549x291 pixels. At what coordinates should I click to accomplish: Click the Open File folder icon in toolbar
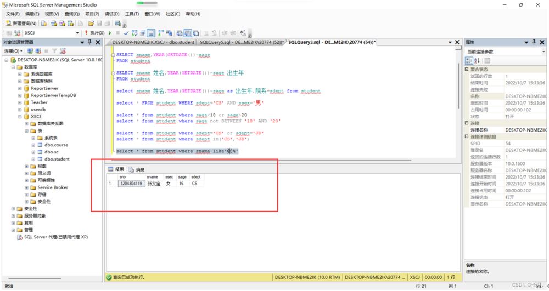coord(91,24)
